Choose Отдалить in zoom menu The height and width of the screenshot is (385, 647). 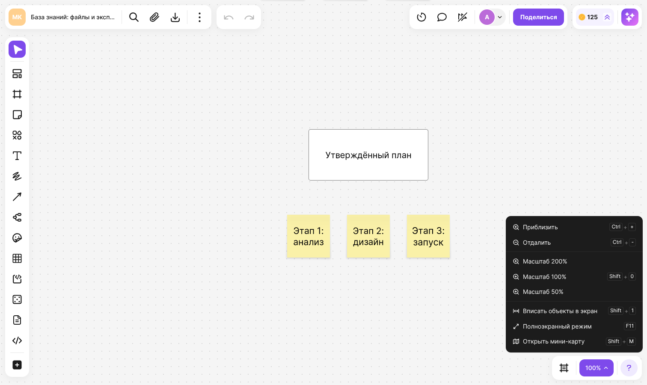[574, 243]
